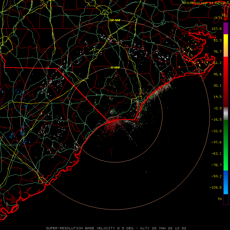Click the -109.8 value on velocity scale
The height and width of the screenshot is (230, 230).
tap(216, 188)
